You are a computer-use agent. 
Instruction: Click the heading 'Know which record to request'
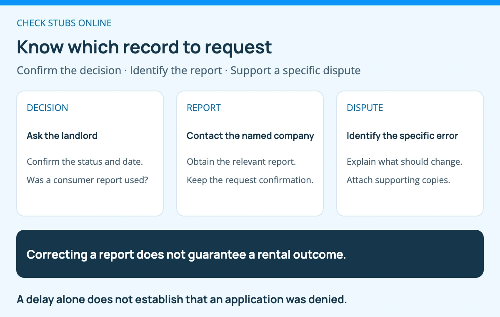[x=144, y=47]
